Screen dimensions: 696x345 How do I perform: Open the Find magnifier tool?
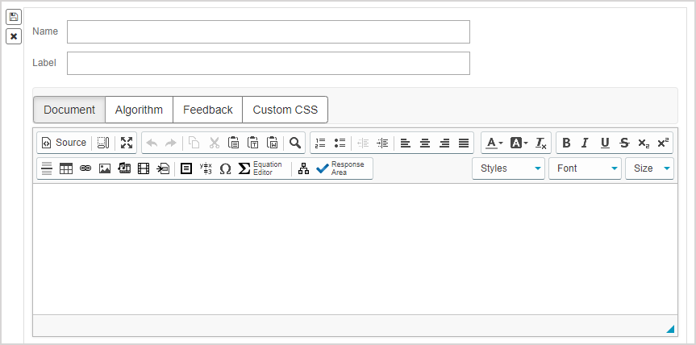point(295,143)
